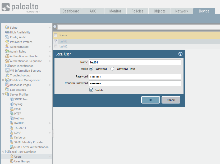Click the Troubleshooting tools icon

7,75
